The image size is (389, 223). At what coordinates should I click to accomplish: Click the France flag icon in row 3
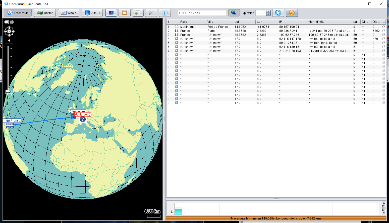point(176,35)
